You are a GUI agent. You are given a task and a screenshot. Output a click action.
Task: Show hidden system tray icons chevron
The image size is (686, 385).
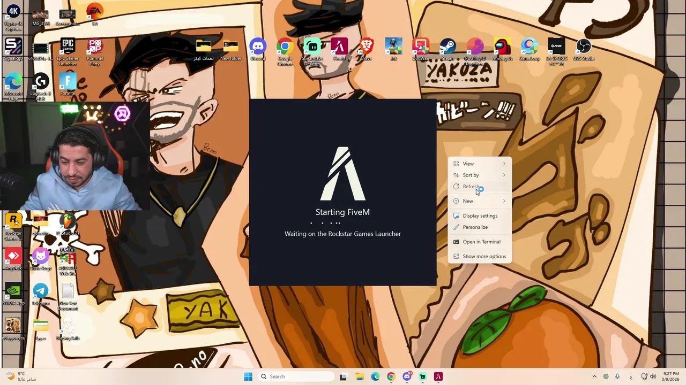[x=594, y=376]
